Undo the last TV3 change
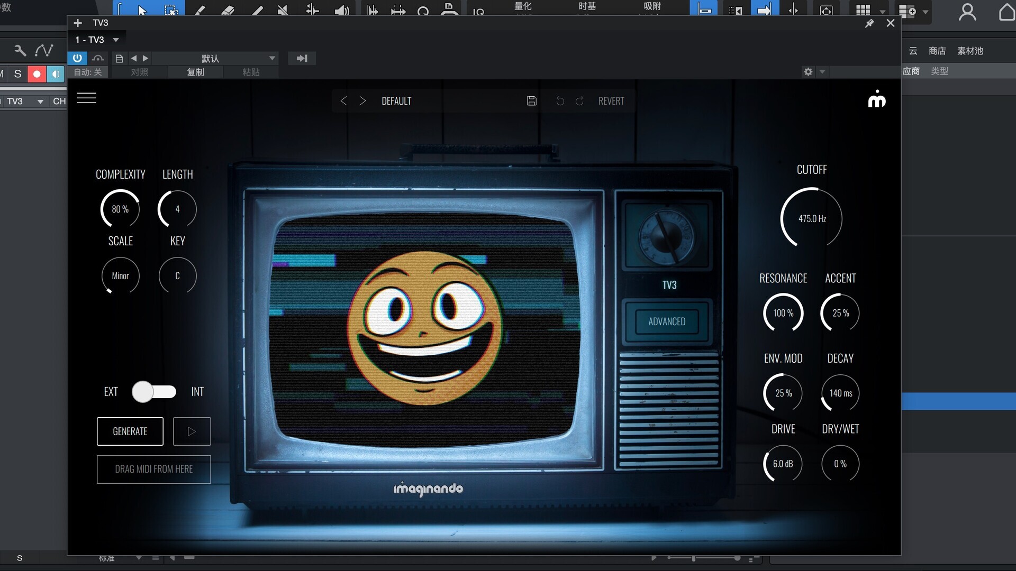The image size is (1016, 571). pyautogui.click(x=560, y=101)
